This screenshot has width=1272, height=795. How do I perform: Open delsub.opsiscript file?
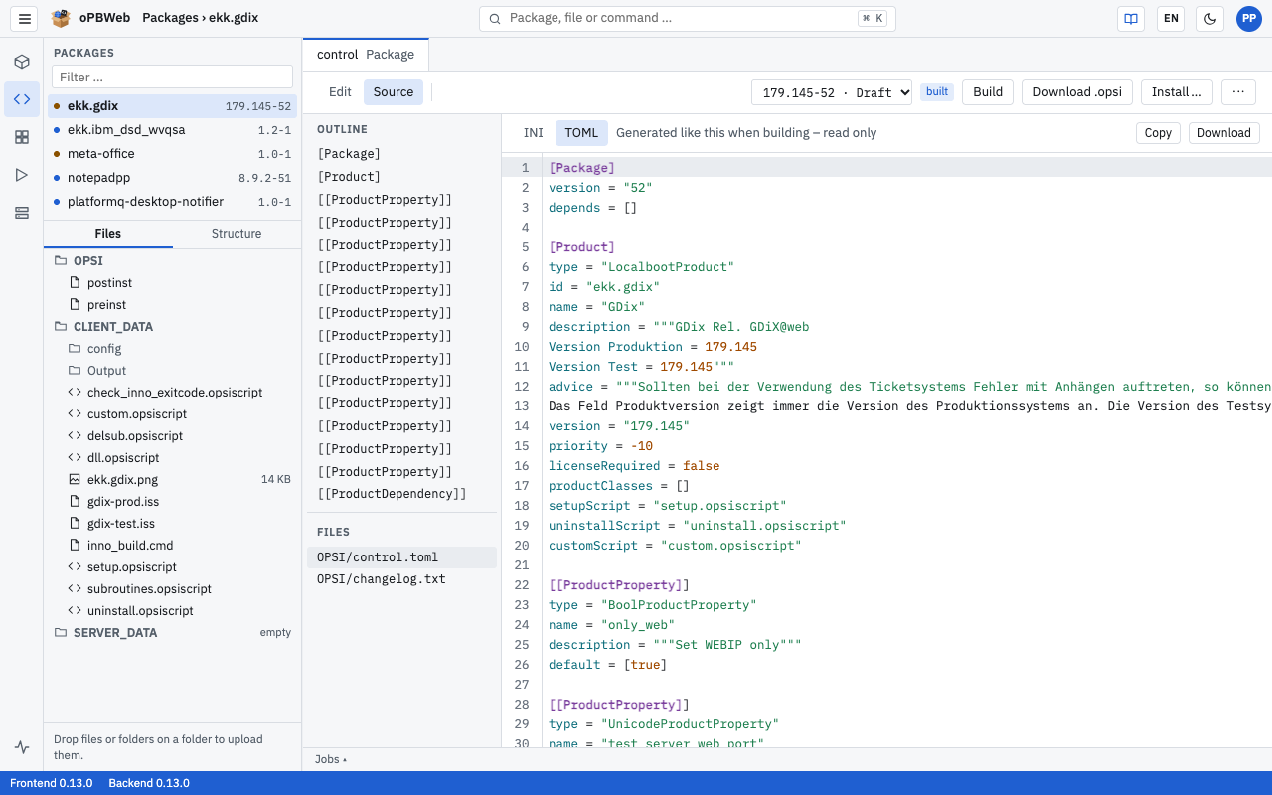click(172, 436)
